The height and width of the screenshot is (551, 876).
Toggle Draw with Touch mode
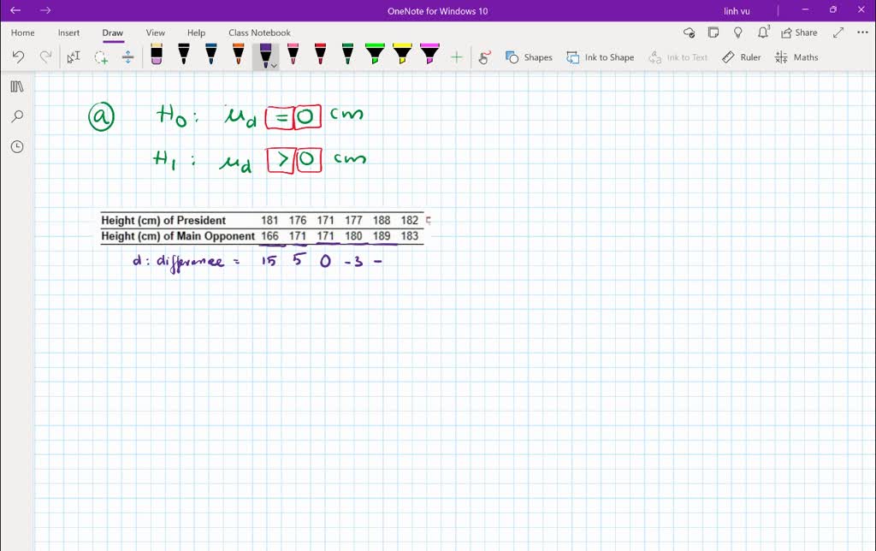484,57
